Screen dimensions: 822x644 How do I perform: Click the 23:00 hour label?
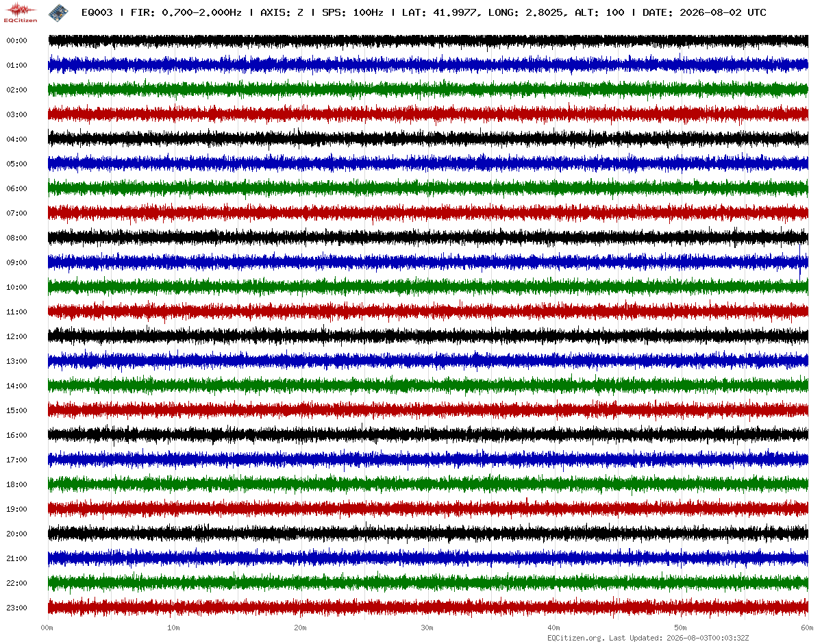point(16,608)
